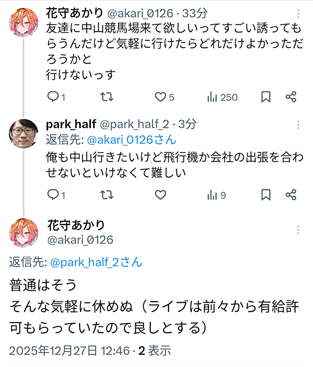View analytics showing 9 views
Viewport: 313px width, 367px height.
tap(212, 195)
